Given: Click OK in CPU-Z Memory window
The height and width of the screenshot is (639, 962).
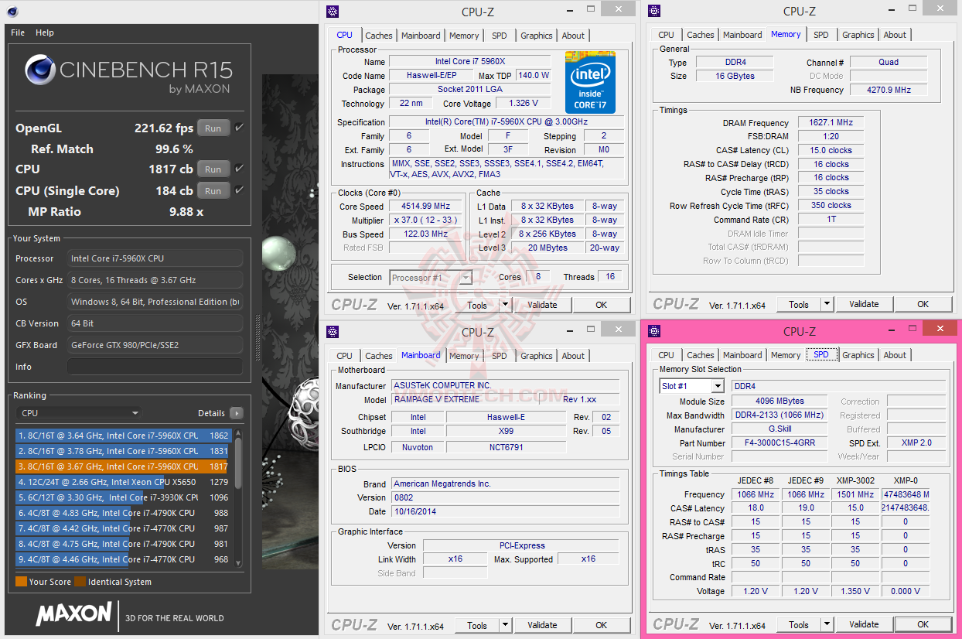Looking at the screenshot, I should pyautogui.click(x=923, y=304).
